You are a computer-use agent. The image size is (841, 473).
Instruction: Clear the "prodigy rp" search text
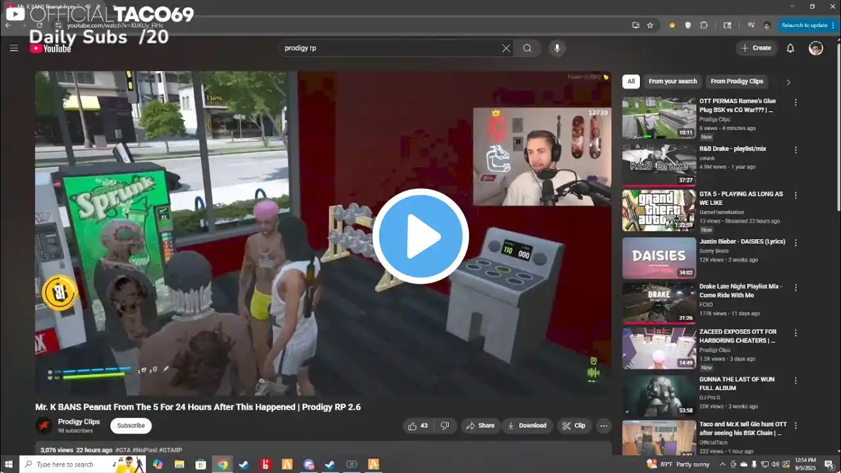tap(506, 48)
